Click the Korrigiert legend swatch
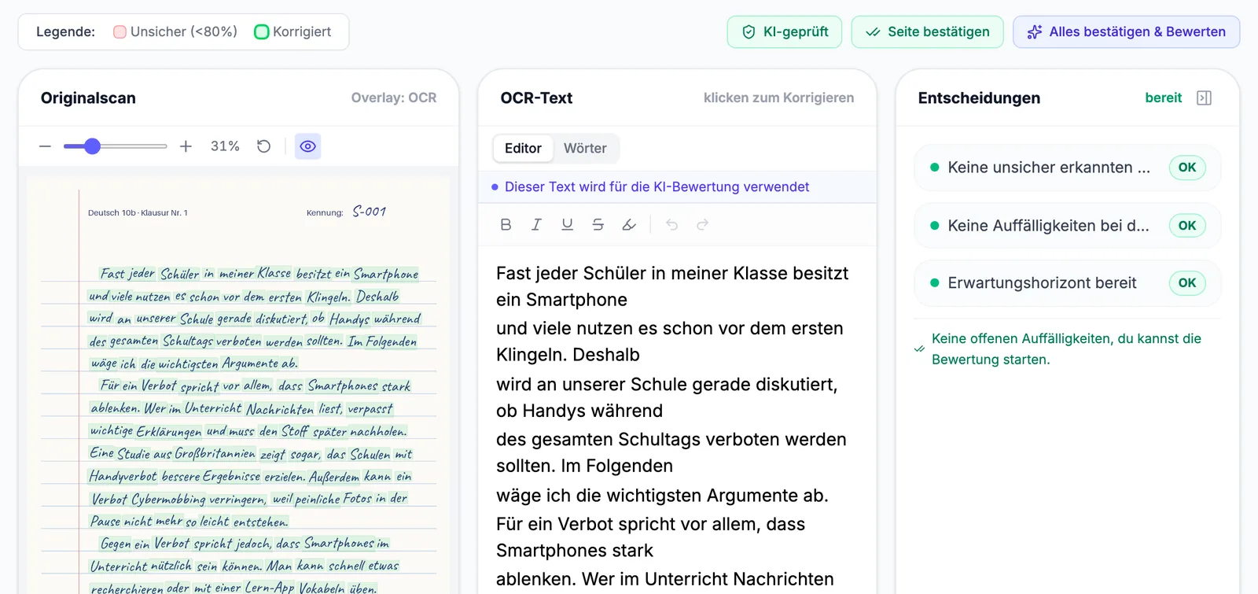The height and width of the screenshot is (594, 1258). pos(262,32)
